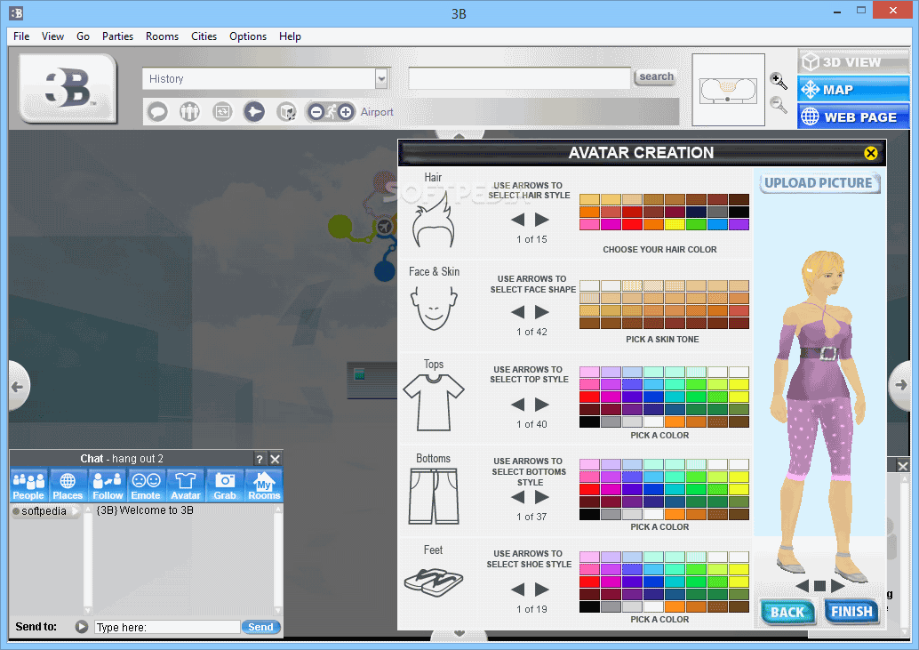The image size is (919, 650).
Task: Open the Emote menu
Action: coord(146,485)
